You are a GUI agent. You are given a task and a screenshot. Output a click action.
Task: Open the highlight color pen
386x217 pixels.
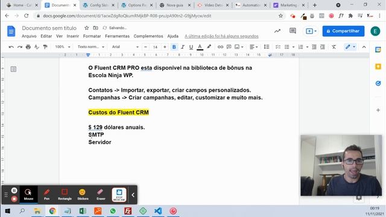[x=209, y=47]
